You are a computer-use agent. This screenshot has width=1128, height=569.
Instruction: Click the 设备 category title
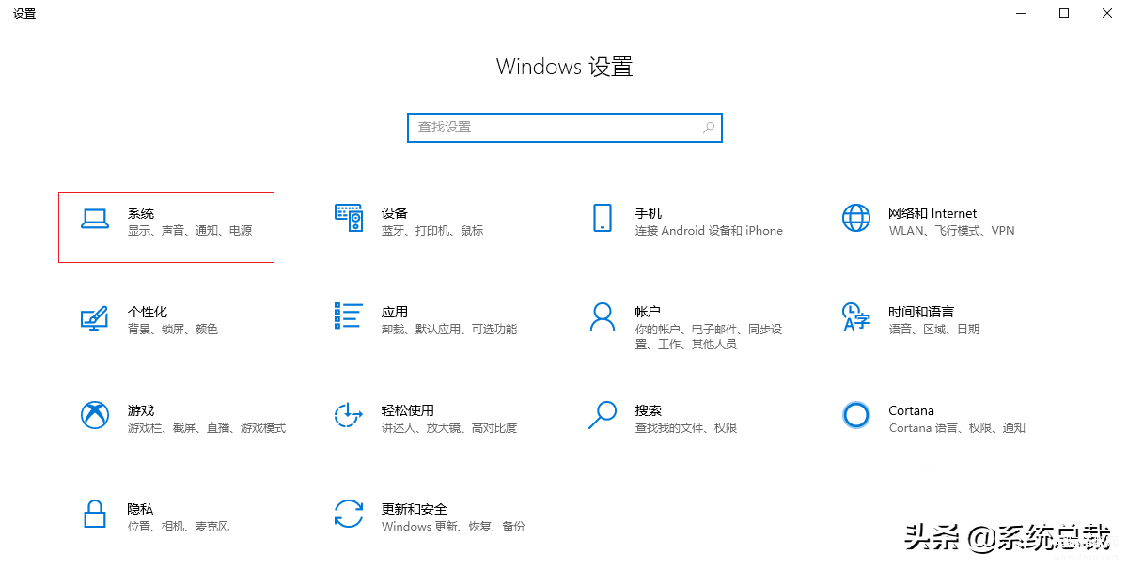click(395, 213)
